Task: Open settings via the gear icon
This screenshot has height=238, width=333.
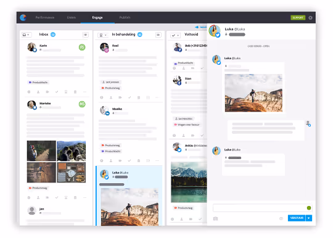Action: pos(310,18)
